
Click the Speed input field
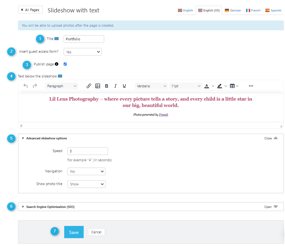click(x=88, y=151)
